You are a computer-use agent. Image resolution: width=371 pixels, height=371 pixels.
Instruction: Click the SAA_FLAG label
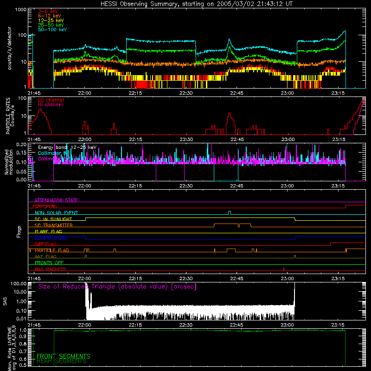tap(45, 244)
